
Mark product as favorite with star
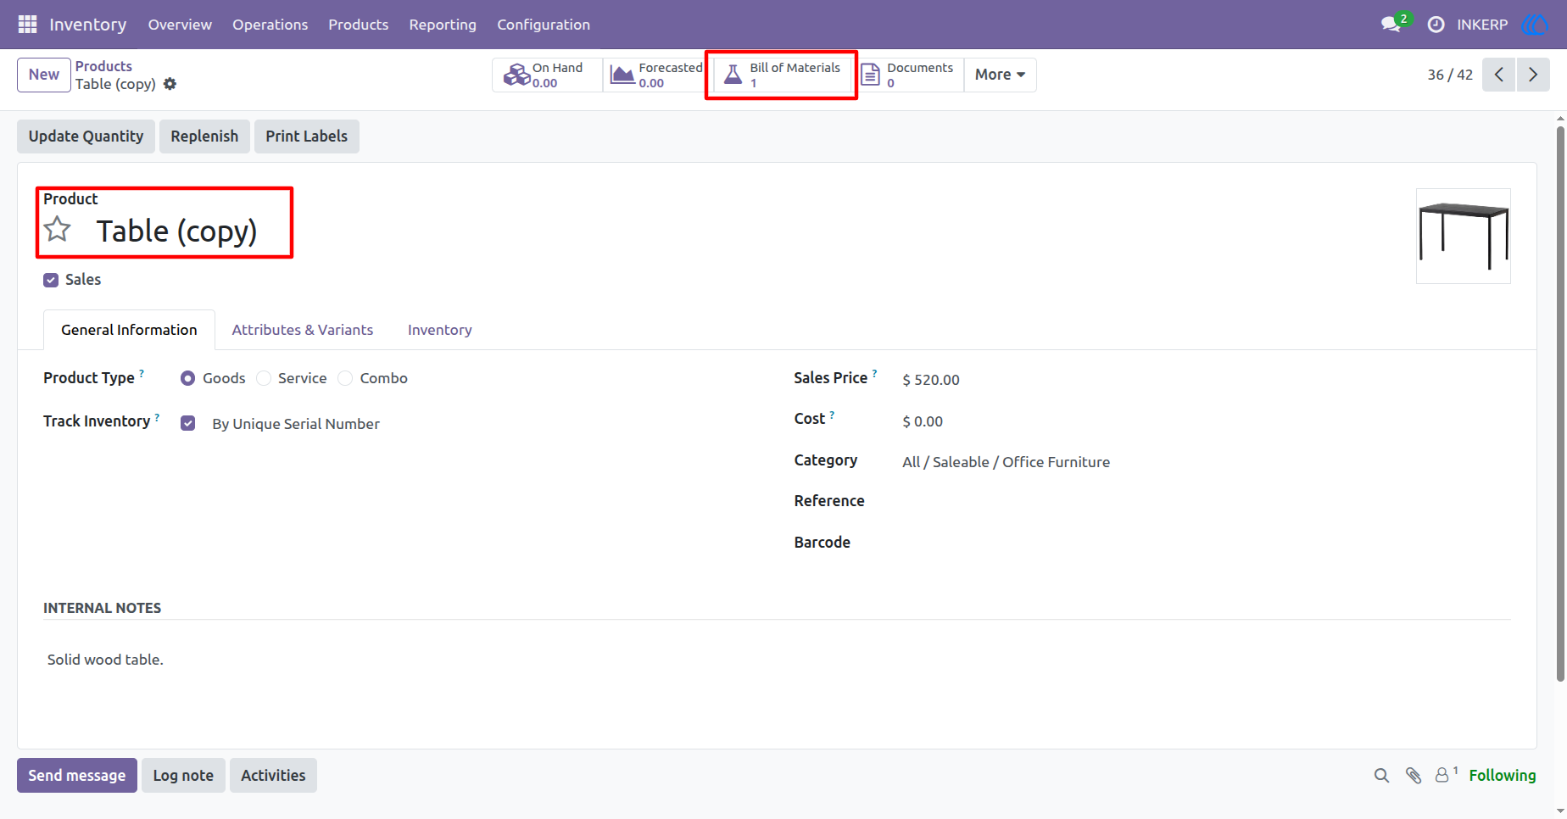58,229
